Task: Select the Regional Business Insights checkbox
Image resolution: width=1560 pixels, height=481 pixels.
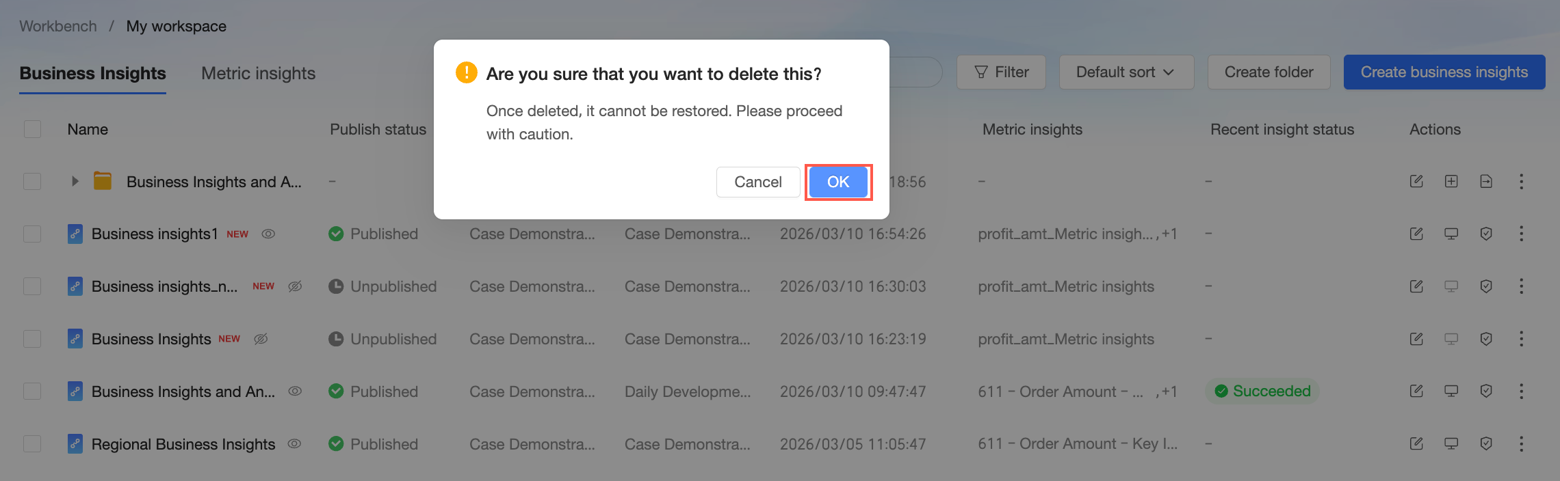Action: [x=32, y=444]
